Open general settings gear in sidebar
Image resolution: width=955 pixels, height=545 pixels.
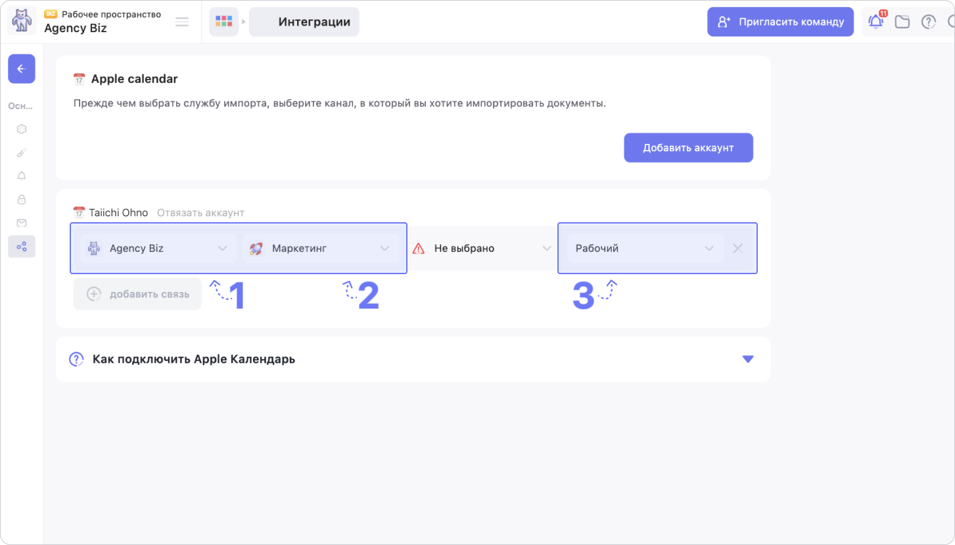click(22, 129)
